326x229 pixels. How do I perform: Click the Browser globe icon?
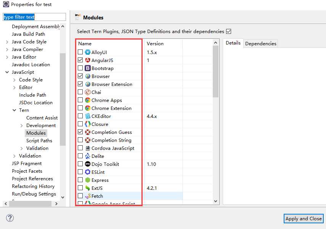point(88,76)
